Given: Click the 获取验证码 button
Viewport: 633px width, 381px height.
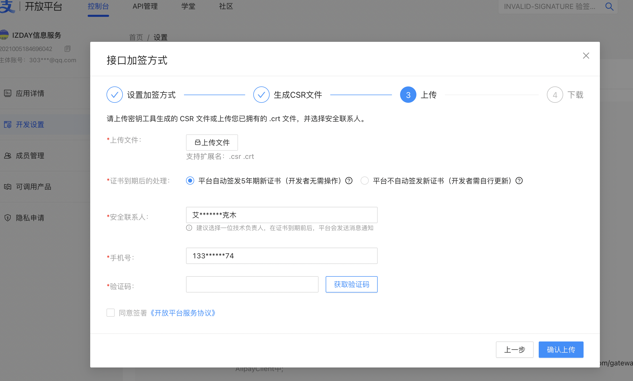Looking at the screenshot, I should 351,284.
